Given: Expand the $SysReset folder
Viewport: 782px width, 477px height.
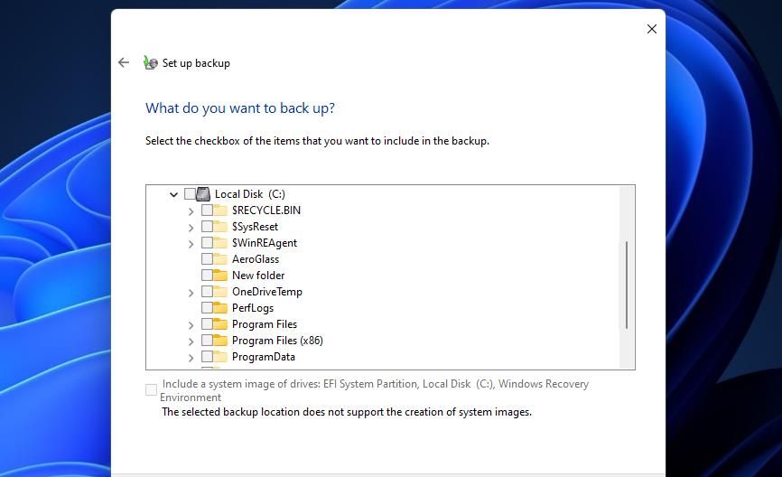Looking at the screenshot, I should click(191, 228).
